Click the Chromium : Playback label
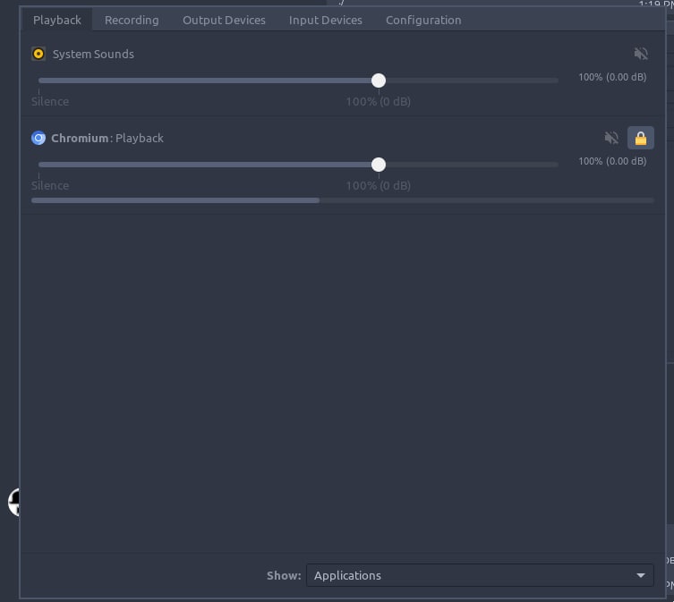 [107, 138]
